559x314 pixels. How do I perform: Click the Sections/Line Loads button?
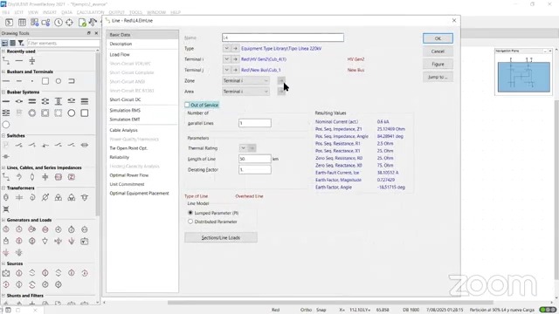click(221, 237)
